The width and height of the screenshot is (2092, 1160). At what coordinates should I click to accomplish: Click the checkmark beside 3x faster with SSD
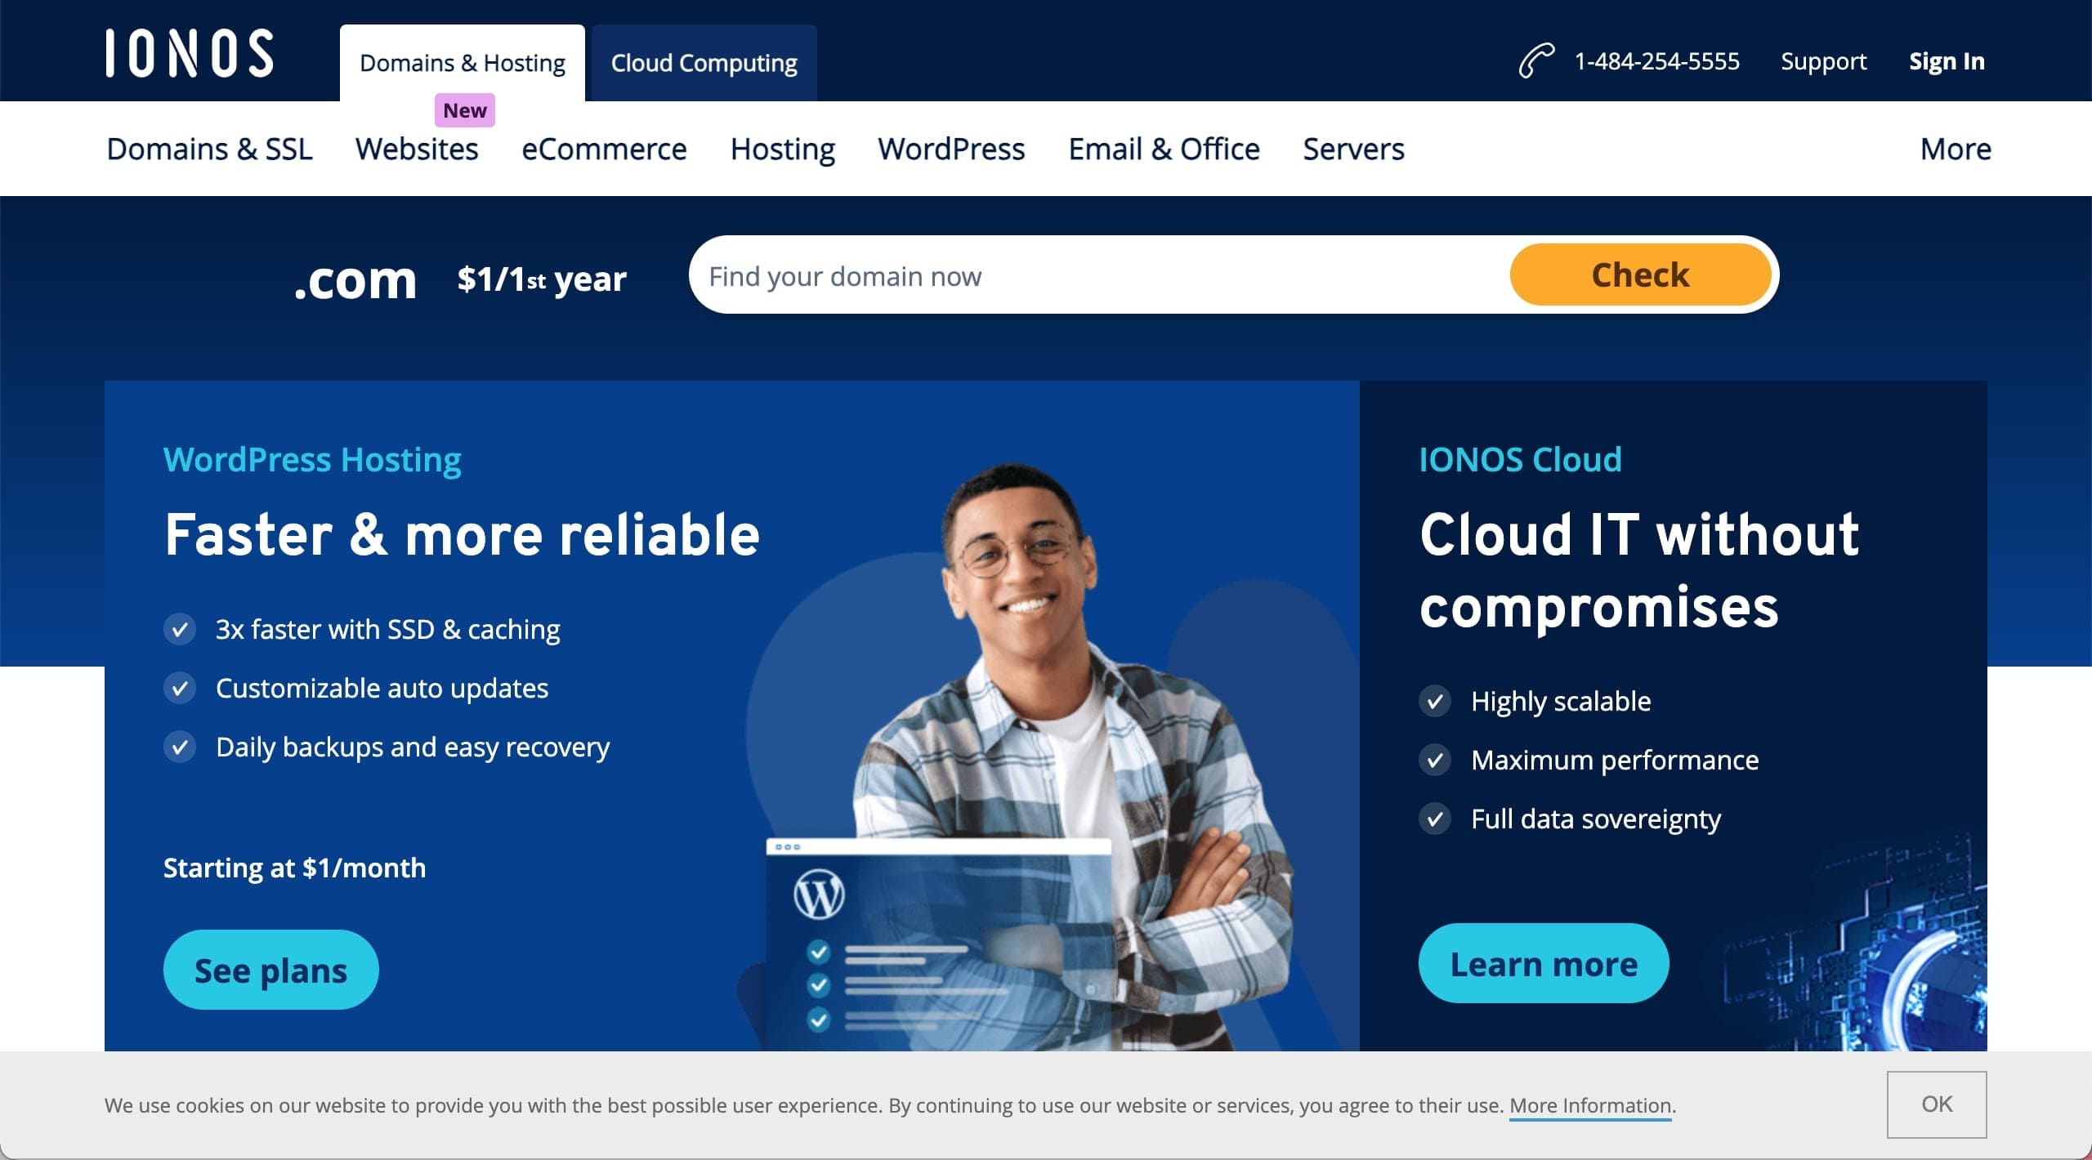tap(180, 629)
